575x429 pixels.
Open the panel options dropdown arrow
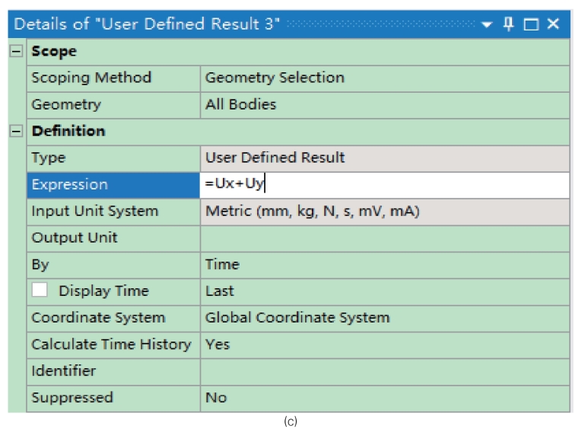click(487, 24)
